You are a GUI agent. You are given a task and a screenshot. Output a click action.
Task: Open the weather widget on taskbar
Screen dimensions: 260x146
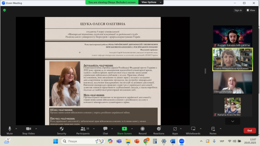pyautogui.click(x=7, y=141)
